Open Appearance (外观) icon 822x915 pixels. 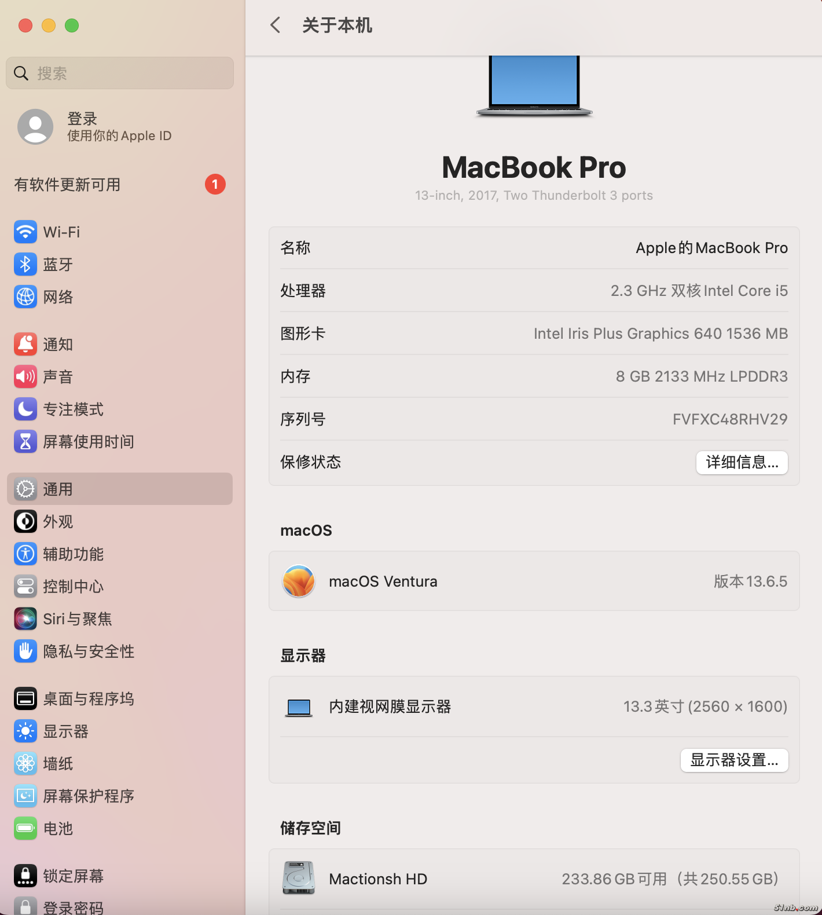click(x=25, y=522)
